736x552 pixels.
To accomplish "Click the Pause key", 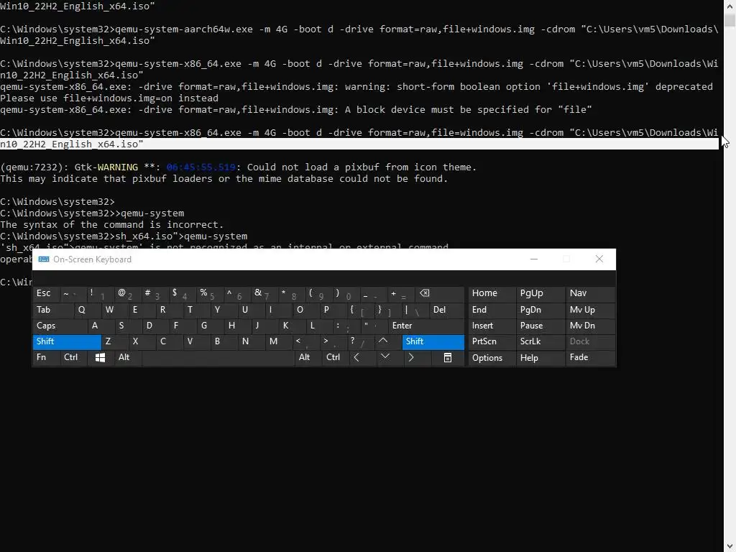I will tap(540, 326).
